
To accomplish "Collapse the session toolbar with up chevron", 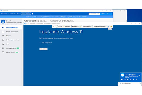I will pyautogui.click(x=112, y=29).
